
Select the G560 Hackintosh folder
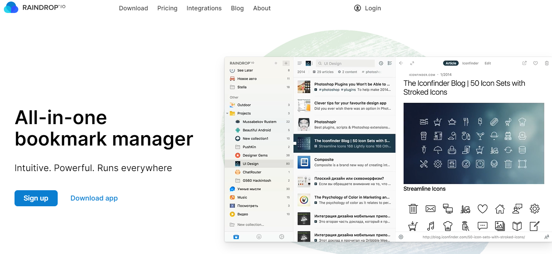coord(259,181)
